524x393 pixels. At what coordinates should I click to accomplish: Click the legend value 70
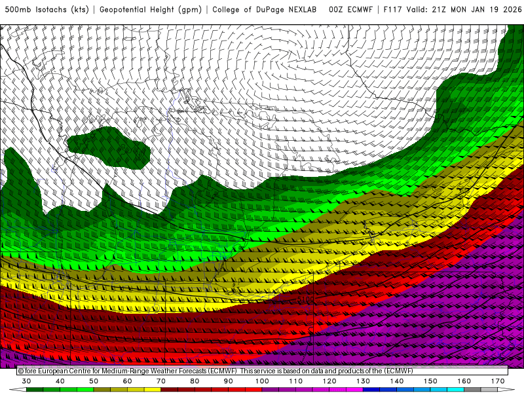point(161,381)
